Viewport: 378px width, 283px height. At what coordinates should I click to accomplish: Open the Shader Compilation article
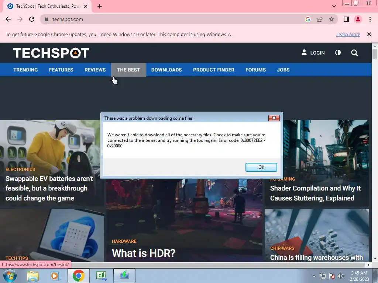coord(315,193)
